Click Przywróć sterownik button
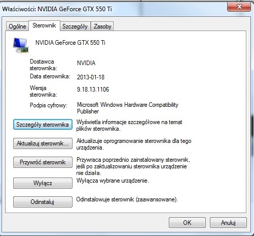 (x=43, y=162)
